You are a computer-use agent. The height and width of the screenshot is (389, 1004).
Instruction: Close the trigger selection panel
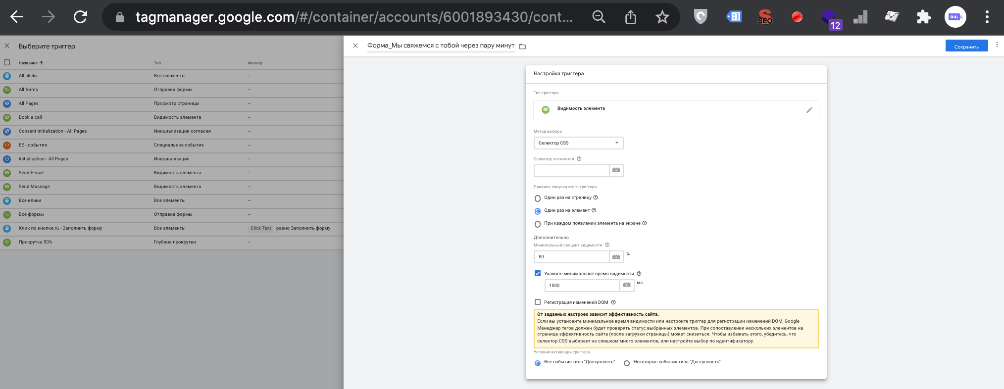(7, 46)
